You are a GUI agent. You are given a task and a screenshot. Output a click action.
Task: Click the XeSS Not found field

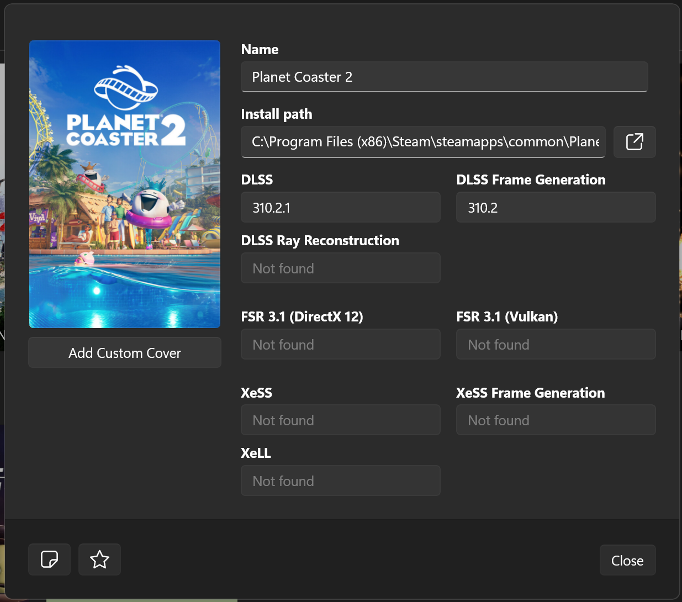coord(341,420)
